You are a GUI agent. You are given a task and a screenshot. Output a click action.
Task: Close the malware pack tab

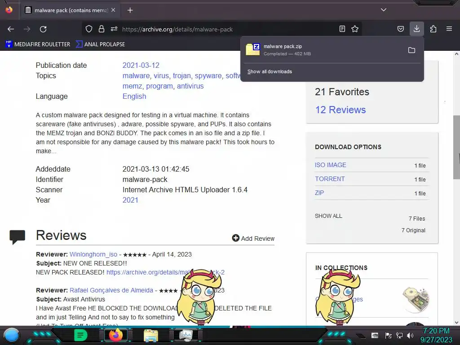[x=113, y=10]
